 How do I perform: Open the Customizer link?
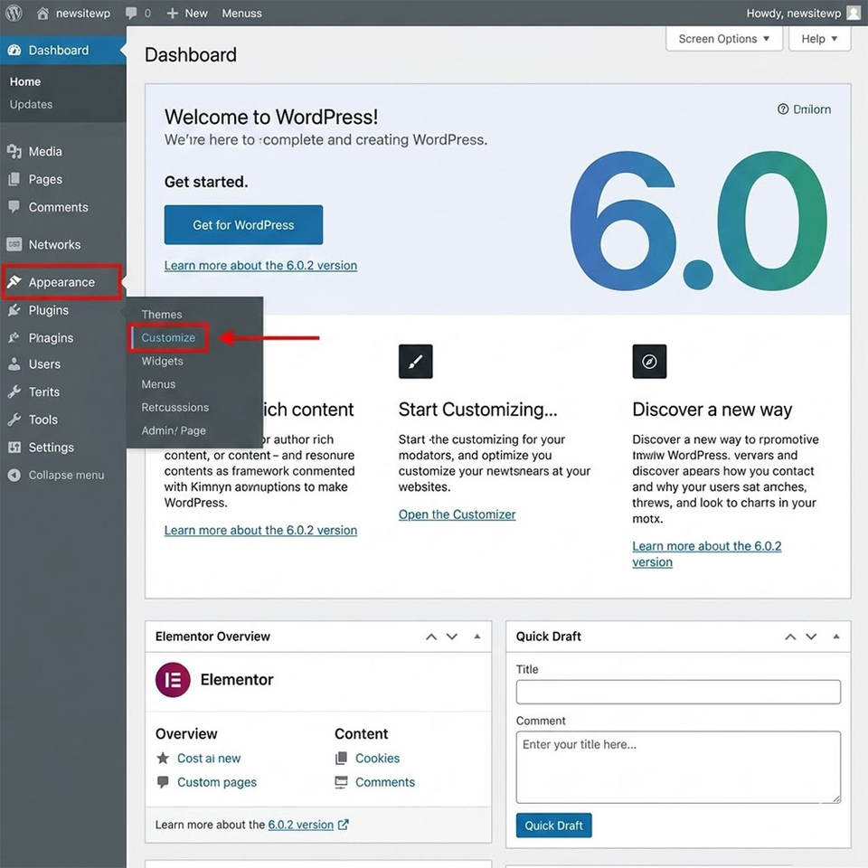[x=457, y=514]
